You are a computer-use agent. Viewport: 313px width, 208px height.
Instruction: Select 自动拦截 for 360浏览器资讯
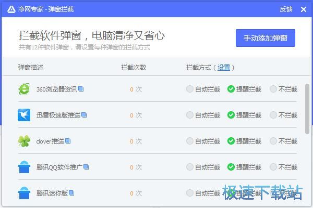pyautogui.click(x=203, y=89)
